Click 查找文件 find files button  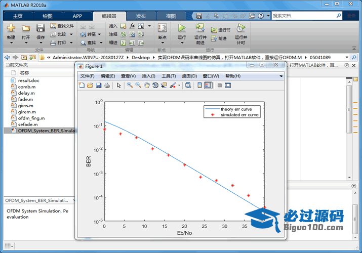pyautogui.click(x=62, y=26)
